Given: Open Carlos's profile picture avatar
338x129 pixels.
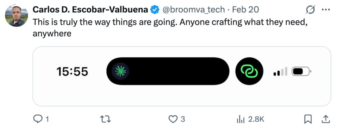Looking at the screenshot, I should (x=17, y=16).
